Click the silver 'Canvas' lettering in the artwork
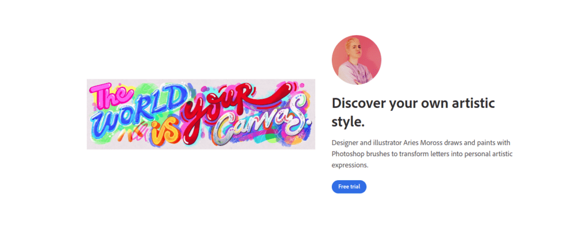Viewport: 588px width, 248px height. coord(259,126)
